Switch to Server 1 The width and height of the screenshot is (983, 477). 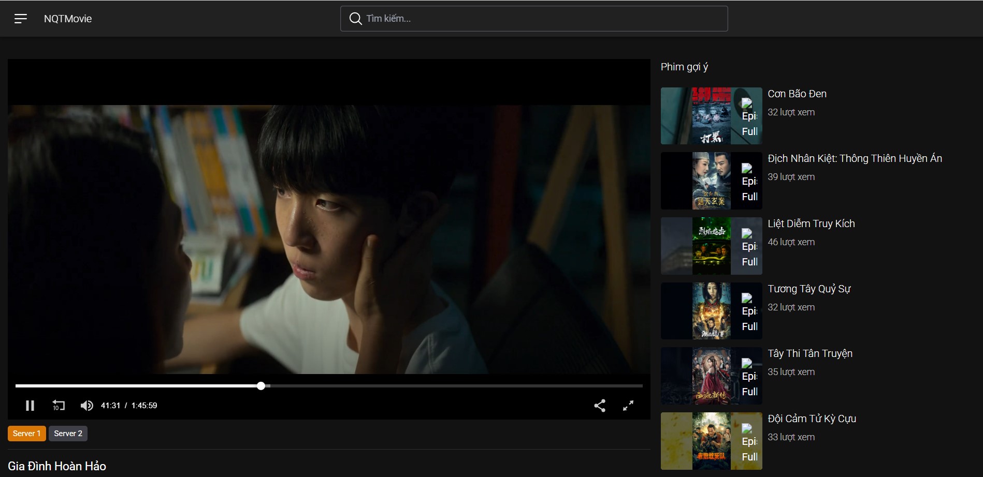(26, 434)
